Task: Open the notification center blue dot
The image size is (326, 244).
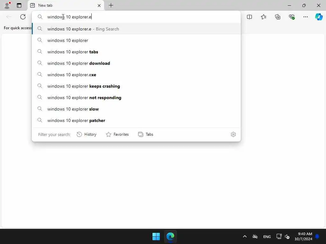Action: (317, 236)
